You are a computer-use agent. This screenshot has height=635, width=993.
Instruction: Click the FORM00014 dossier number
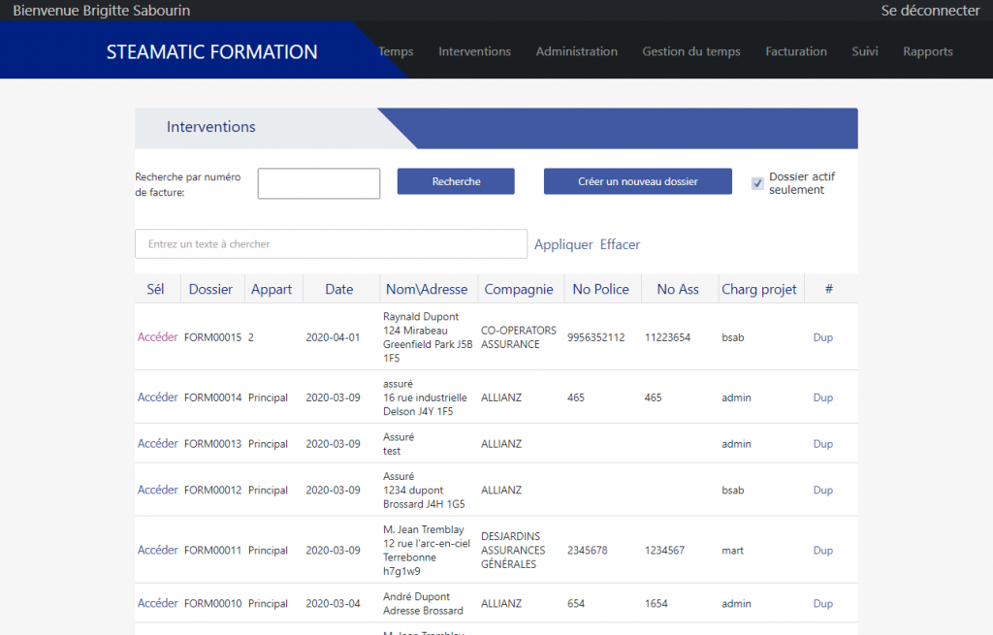(212, 397)
